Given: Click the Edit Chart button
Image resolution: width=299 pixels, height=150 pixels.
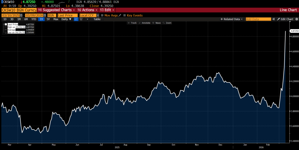Looking at the screenshot, I should tap(285, 19).
